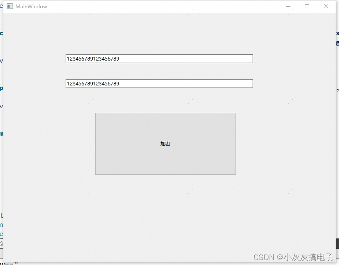Viewport: 339px width, 265px height.
Task: Click inside the second text input field
Action: (x=159, y=83)
